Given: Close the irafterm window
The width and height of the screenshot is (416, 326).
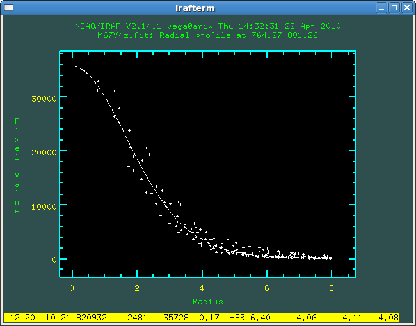Looking at the screenshot, I should 407,8.
